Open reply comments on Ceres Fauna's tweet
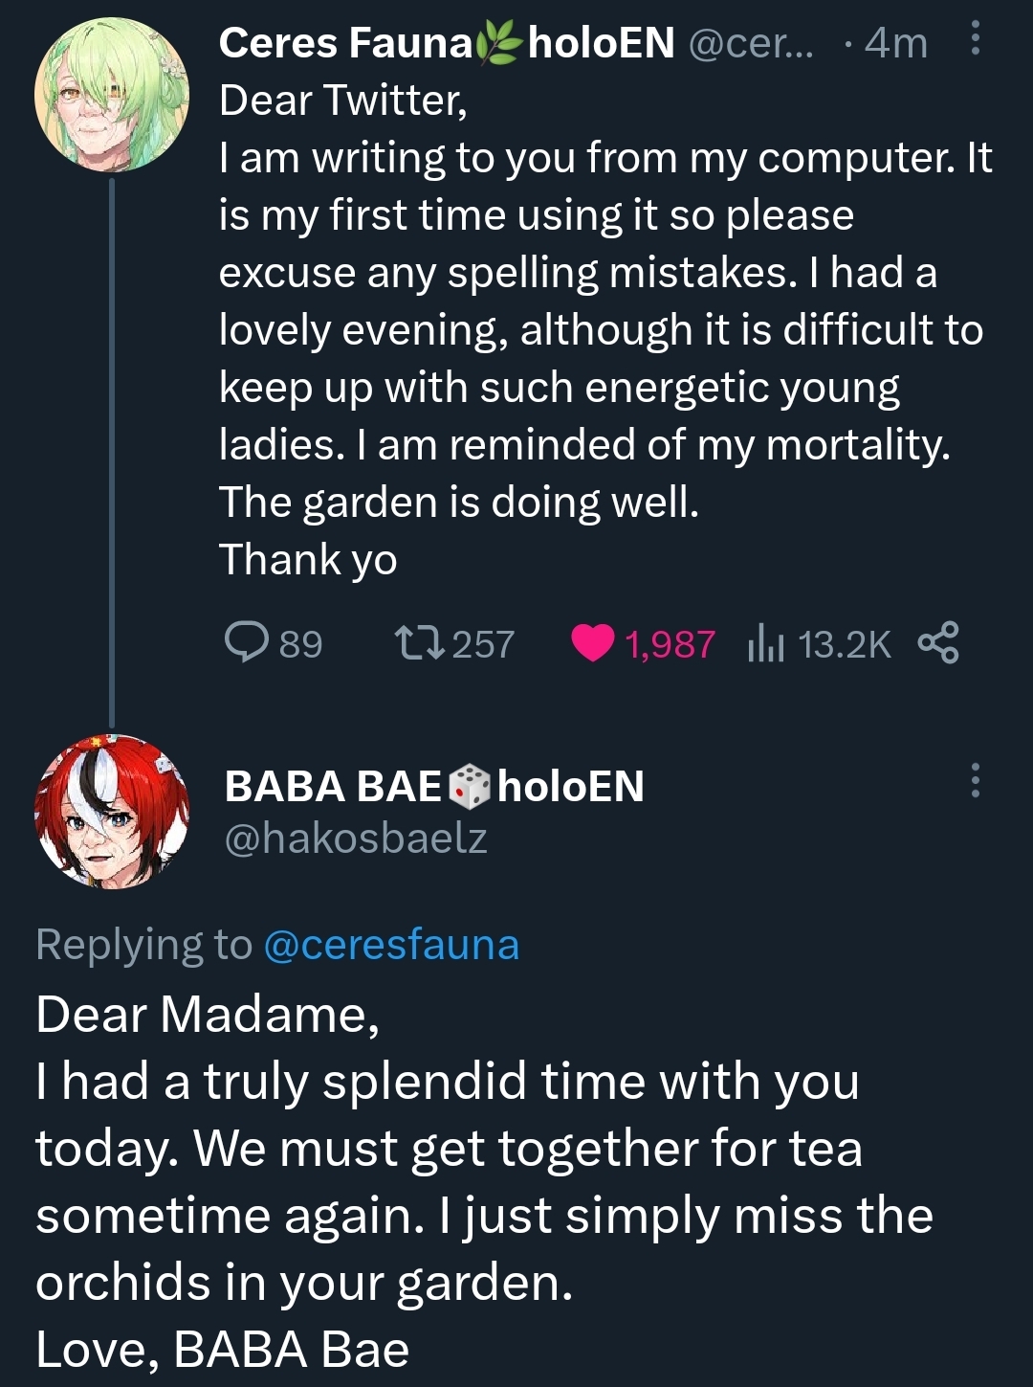 [247, 643]
